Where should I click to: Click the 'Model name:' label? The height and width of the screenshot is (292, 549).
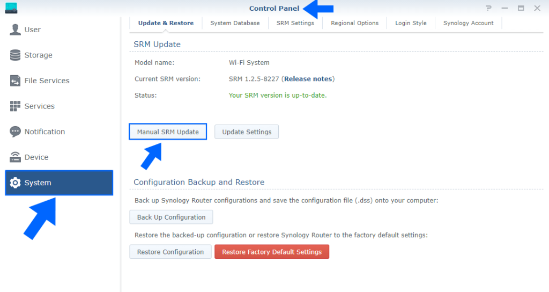[154, 63]
